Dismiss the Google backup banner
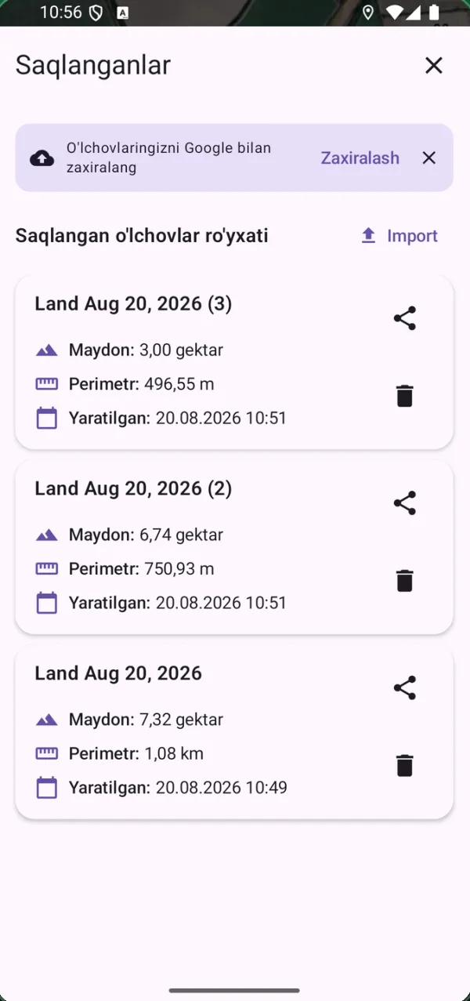Viewport: 470px width, 1001px height. [x=428, y=158]
